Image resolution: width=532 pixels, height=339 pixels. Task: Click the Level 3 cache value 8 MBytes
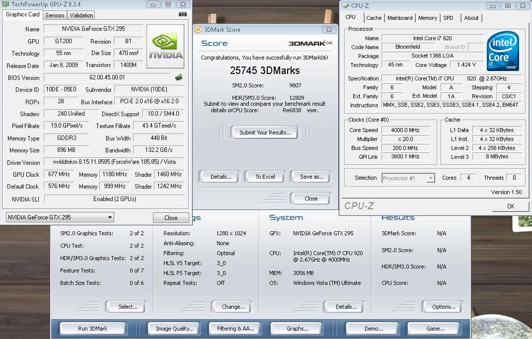497,157
